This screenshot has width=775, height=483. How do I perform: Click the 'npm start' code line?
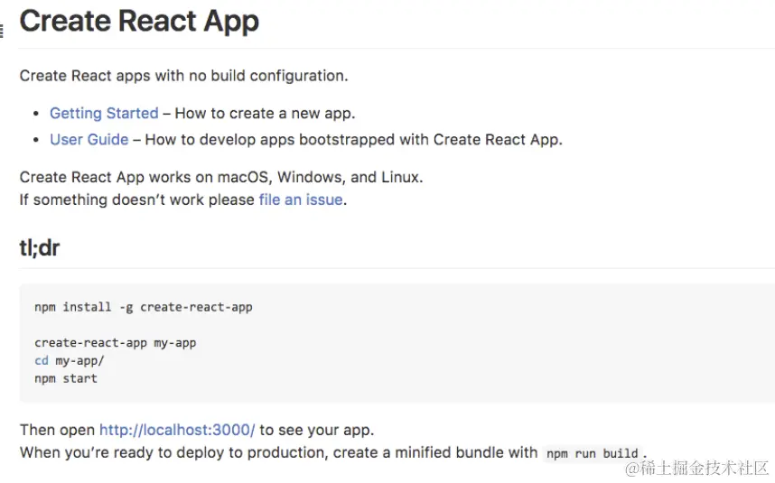pos(66,379)
